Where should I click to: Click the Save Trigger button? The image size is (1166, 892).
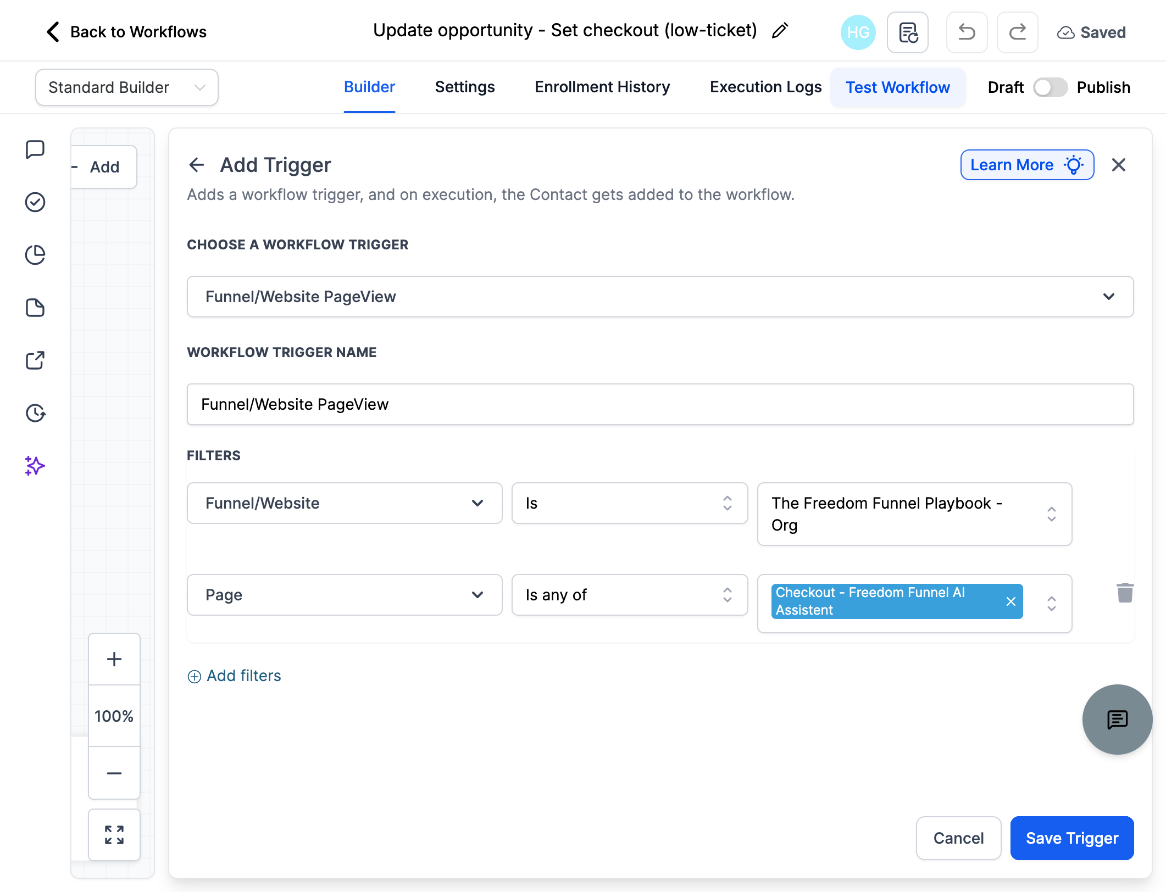(x=1072, y=838)
